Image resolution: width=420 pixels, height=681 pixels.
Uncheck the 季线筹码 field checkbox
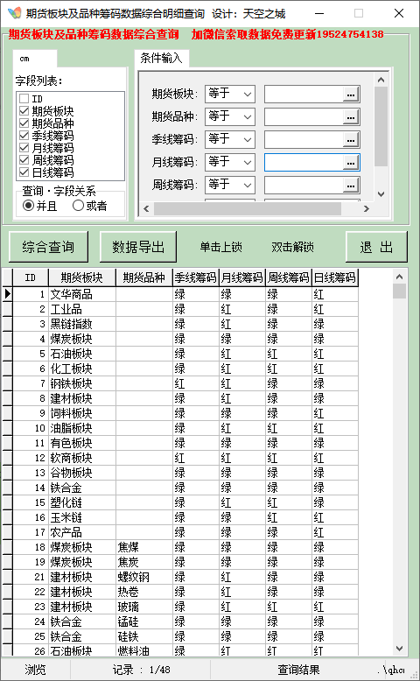[x=24, y=135]
